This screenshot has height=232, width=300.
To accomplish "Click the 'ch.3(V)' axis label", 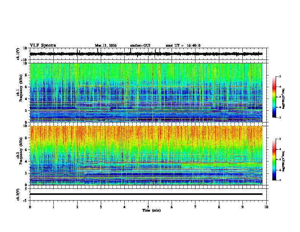I will coord(18,194).
